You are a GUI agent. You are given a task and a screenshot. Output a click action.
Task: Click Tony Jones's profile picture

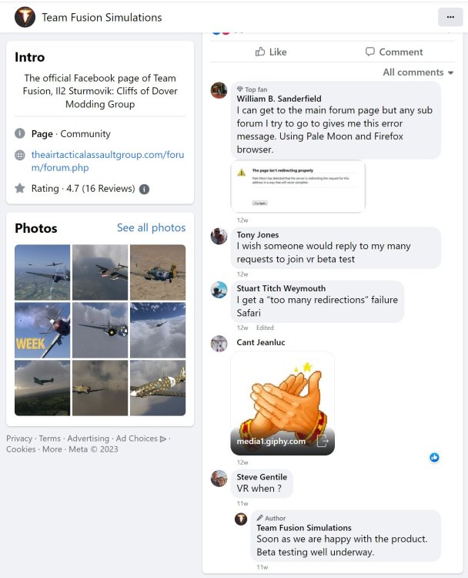(219, 236)
